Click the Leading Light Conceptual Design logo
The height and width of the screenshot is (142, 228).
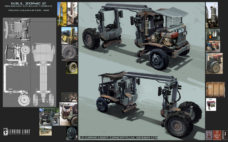click(17, 131)
